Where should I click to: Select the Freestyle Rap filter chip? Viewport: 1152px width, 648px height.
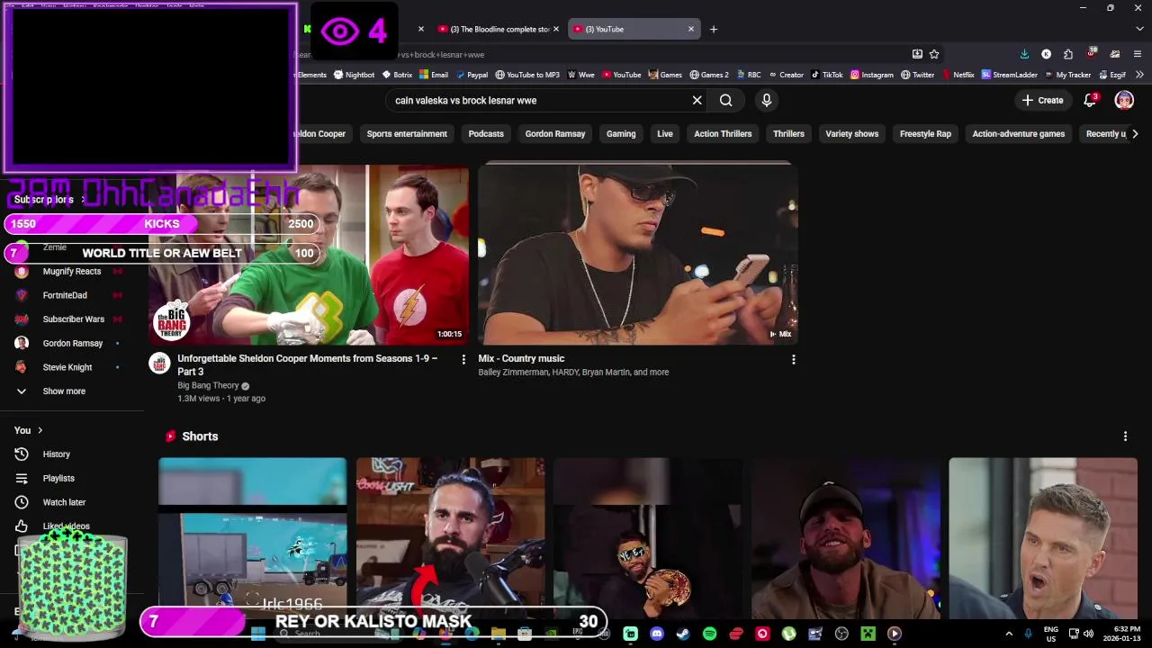[x=925, y=134]
